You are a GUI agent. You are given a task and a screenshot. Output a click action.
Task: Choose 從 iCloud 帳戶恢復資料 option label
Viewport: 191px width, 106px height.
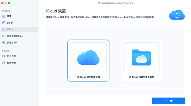tap(88, 77)
